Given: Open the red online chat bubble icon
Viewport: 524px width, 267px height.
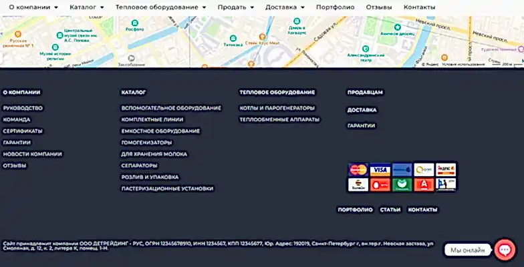Looking at the screenshot, I should click(x=505, y=250).
